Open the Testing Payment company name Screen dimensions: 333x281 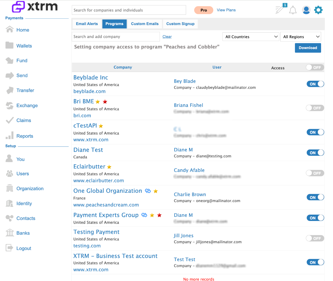[96, 232]
